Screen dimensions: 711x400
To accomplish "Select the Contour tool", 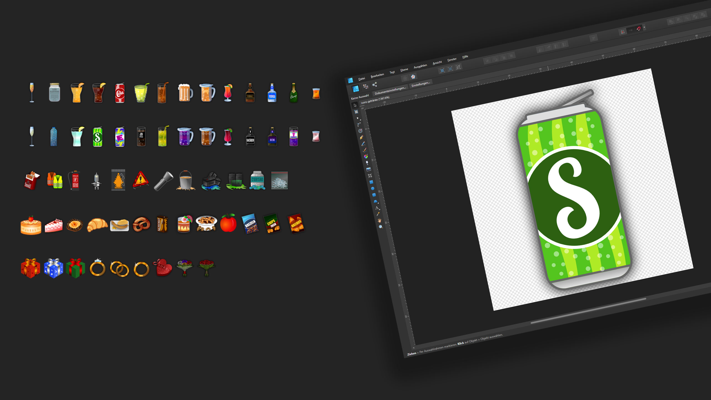I will (x=360, y=131).
